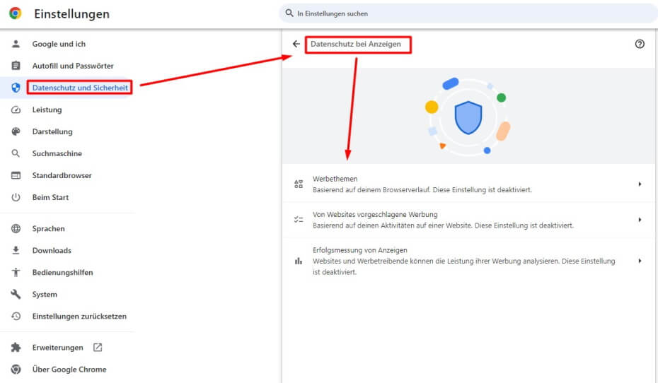Click the clipboard icon for Autofill und Passwörter

point(16,66)
